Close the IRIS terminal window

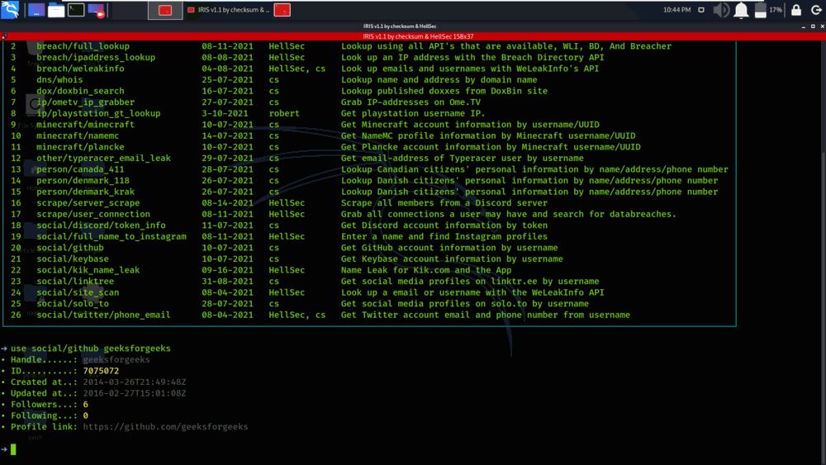point(823,26)
